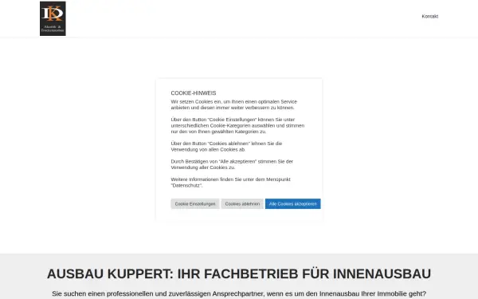The height and width of the screenshot is (299, 478).
Task: Open the Kontakt menu item
Action: [430, 17]
